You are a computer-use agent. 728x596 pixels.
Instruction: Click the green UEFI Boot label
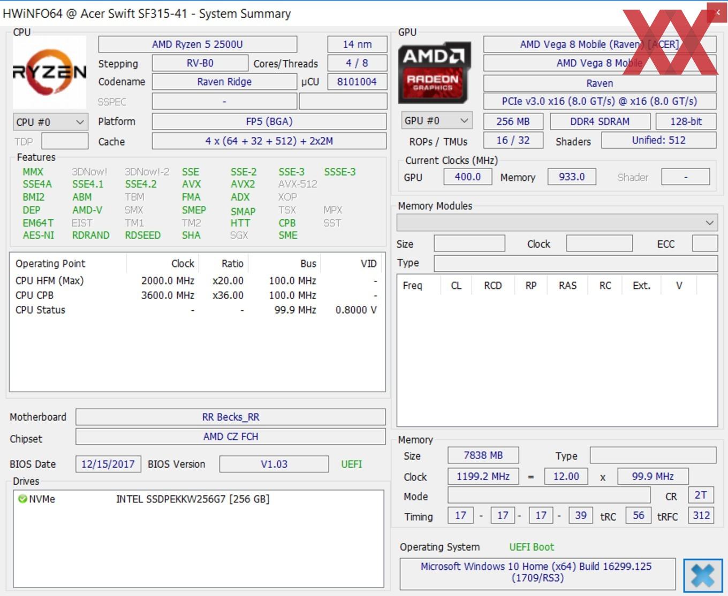(x=532, y=547)
